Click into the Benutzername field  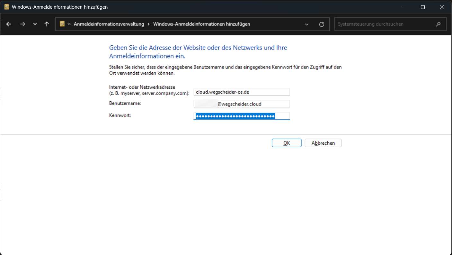point(242,104)
